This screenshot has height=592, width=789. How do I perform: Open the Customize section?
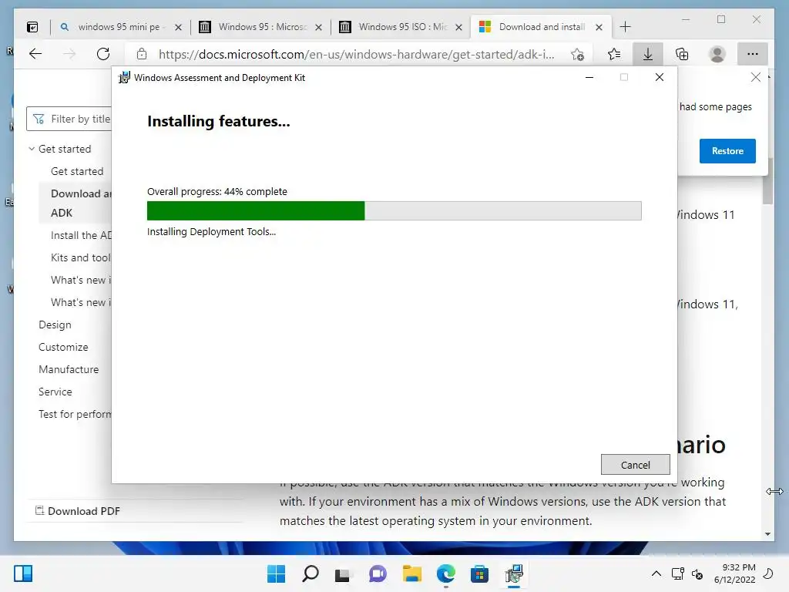tap(63, 347)
